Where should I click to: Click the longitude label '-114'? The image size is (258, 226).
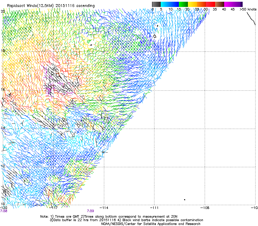pos(104,208)
